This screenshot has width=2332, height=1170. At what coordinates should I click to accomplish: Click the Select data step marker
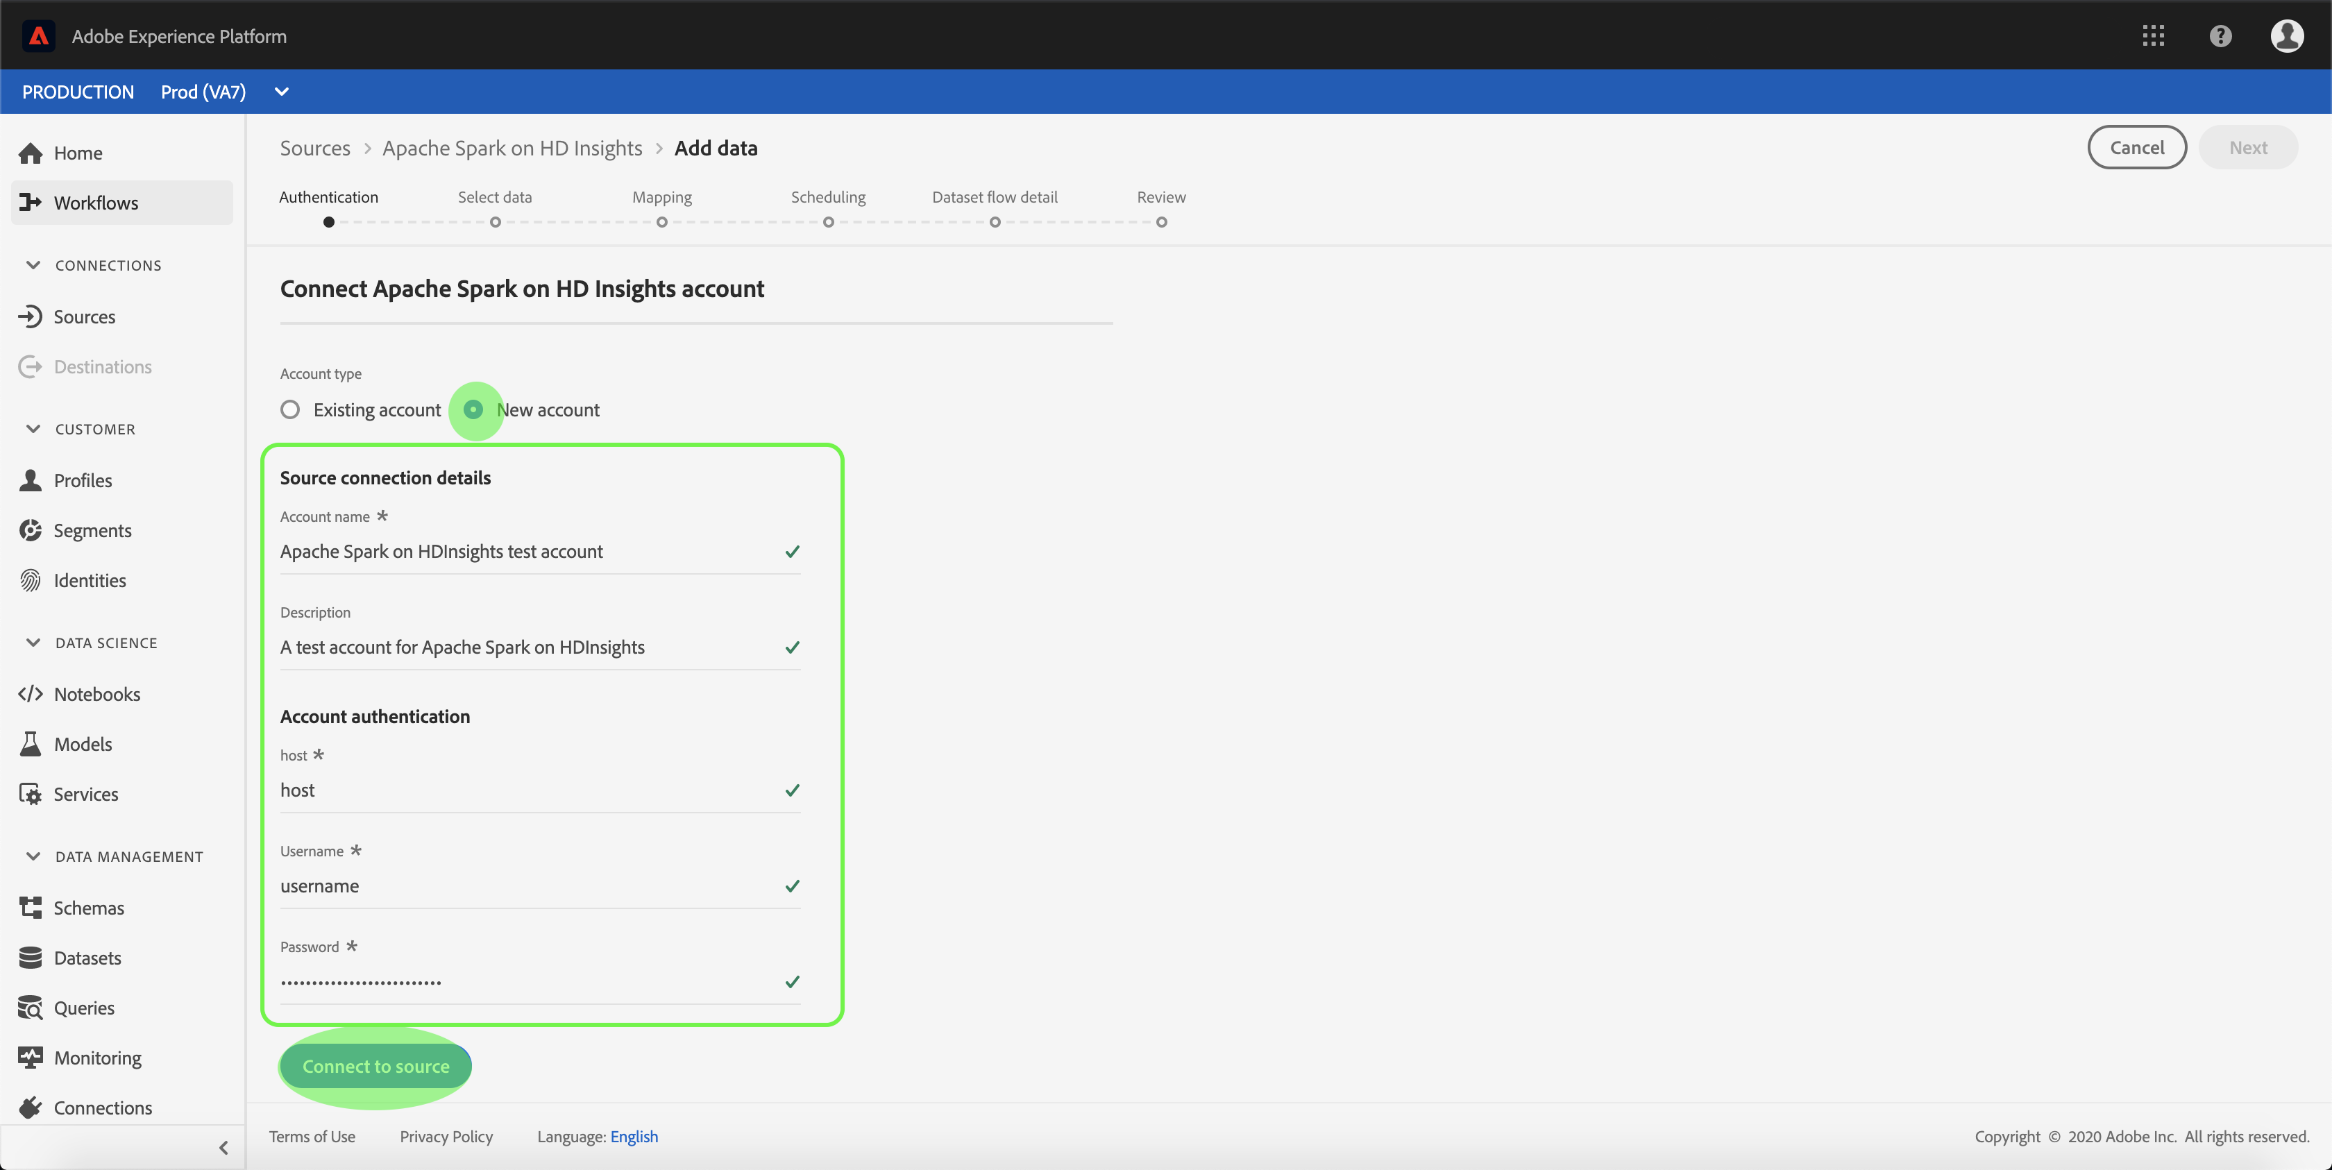pos(495,223)
